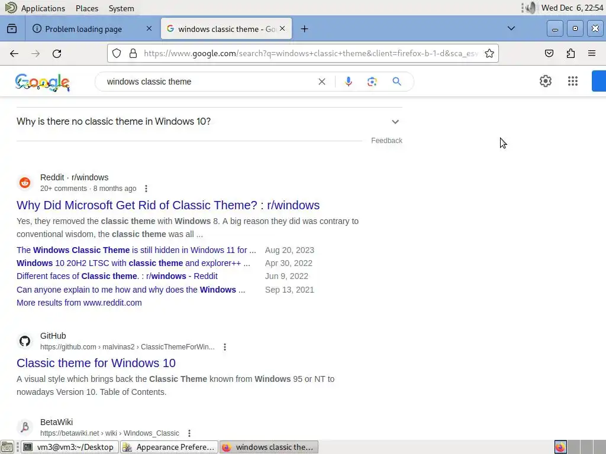
Task: Open more options for BetaWiki result
Action: pos(189,433)
